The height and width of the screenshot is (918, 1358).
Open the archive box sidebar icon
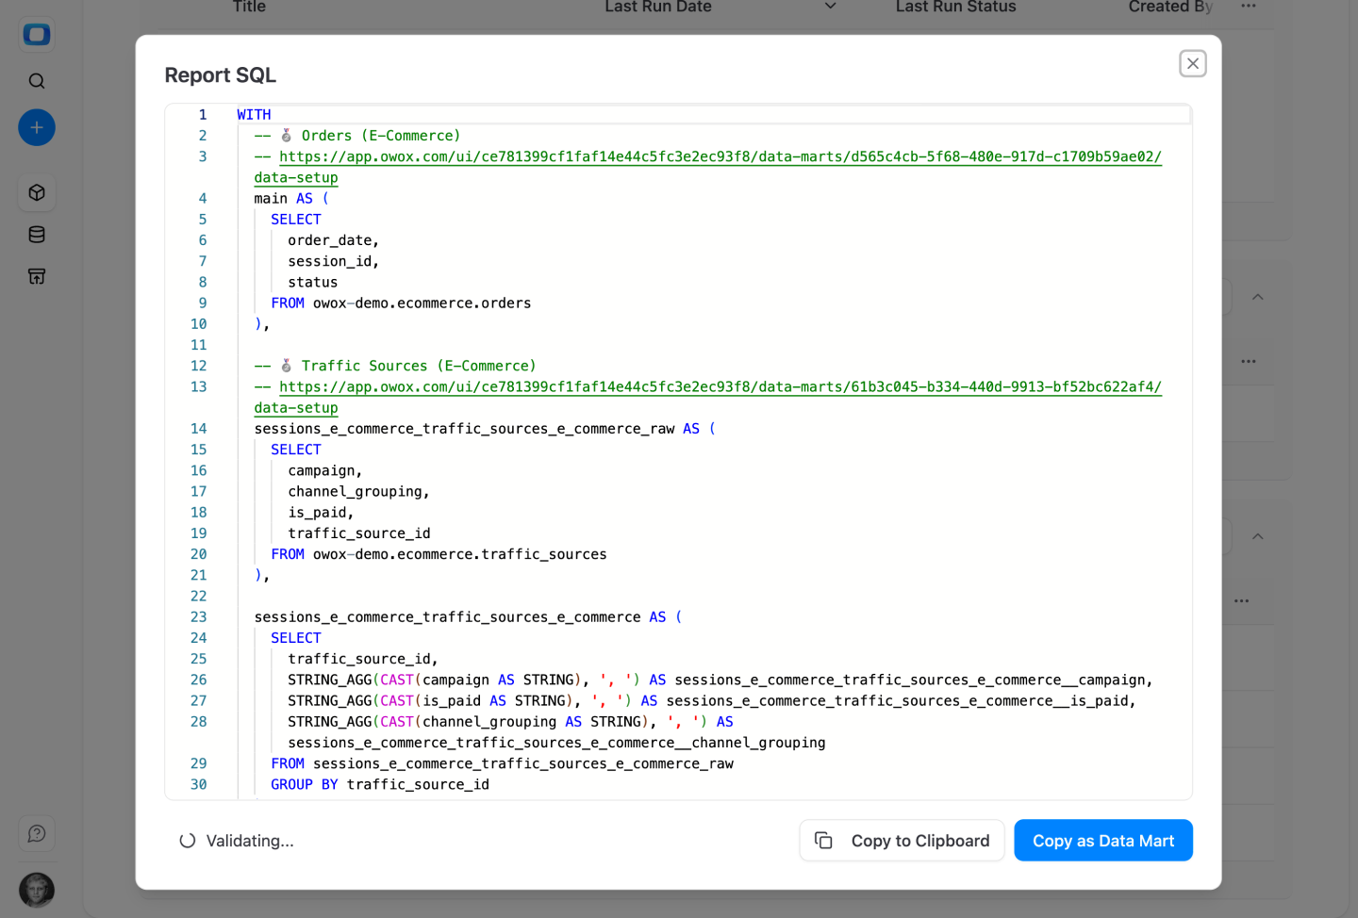(37, 276)
